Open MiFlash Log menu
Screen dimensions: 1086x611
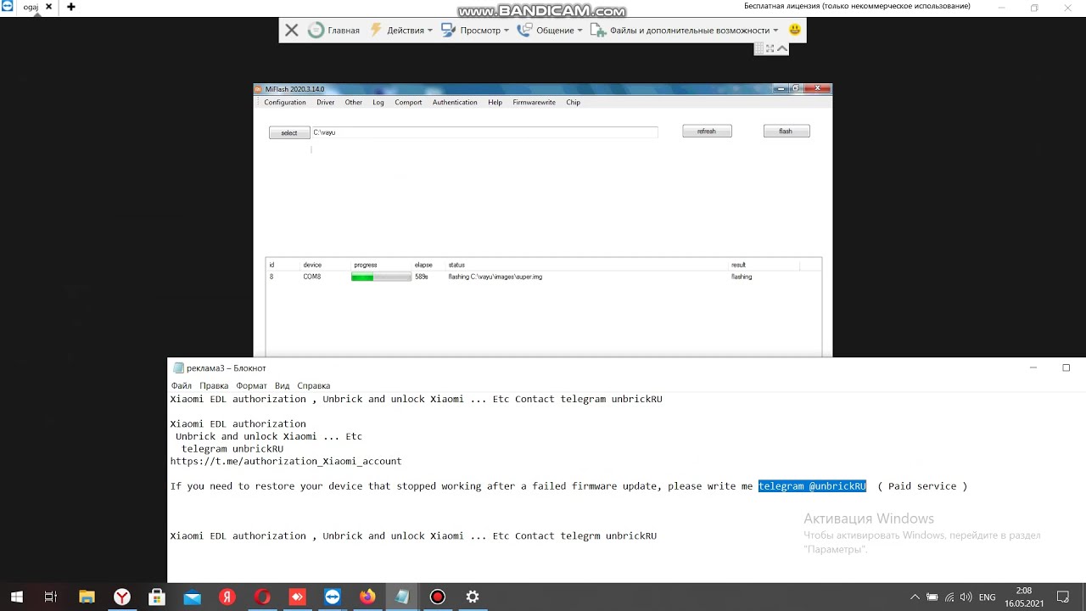(378, 103)
